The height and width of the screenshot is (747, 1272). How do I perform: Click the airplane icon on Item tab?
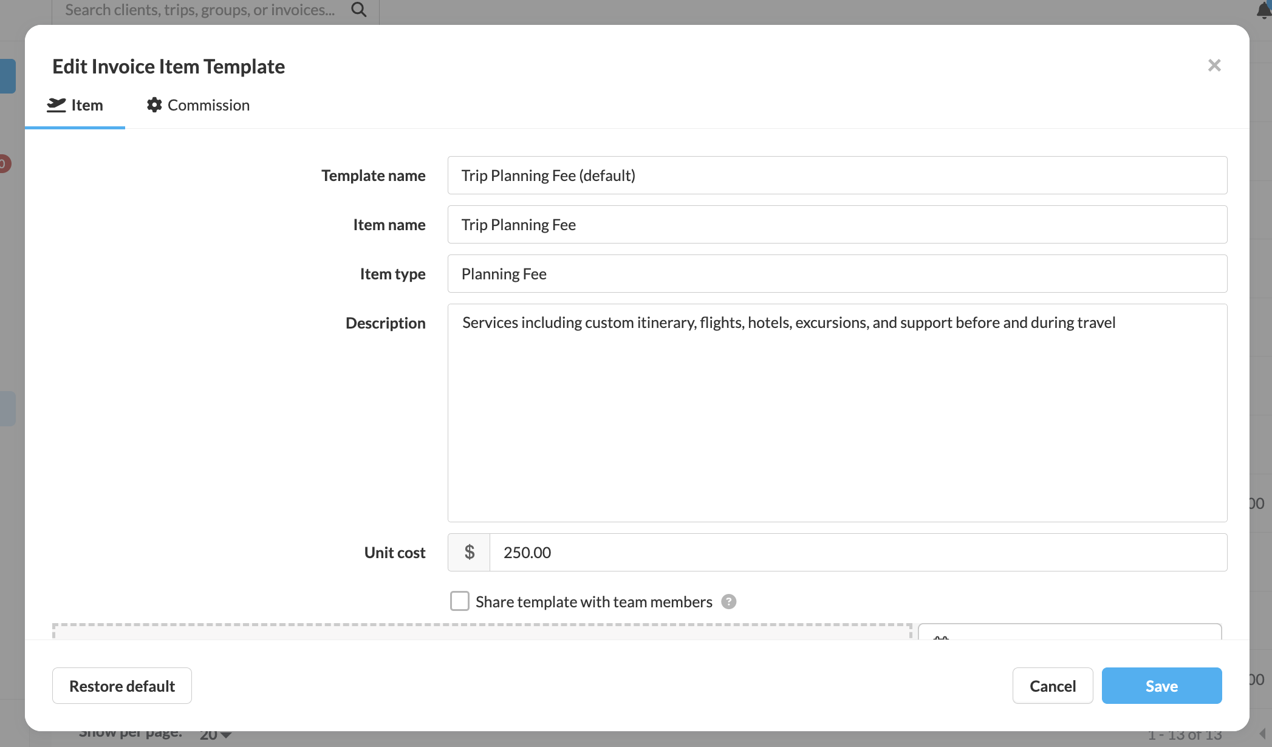(x=56, y=105)
